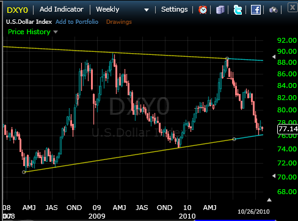Open the Add Indicator menu

point(62,9)
